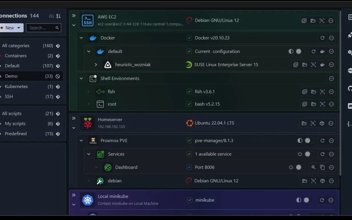Viewport: 352px width, 220px height.
Task: Enable the Port 8006 Dashboard switch
Action: click(x=298, y=168)
